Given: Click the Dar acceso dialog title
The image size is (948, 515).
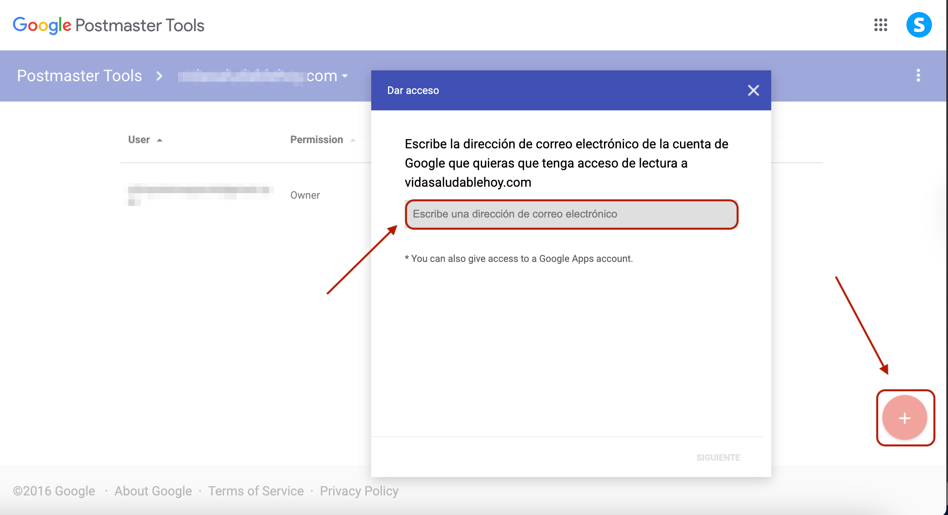Looking at the screenshot, I should point(413,90).
